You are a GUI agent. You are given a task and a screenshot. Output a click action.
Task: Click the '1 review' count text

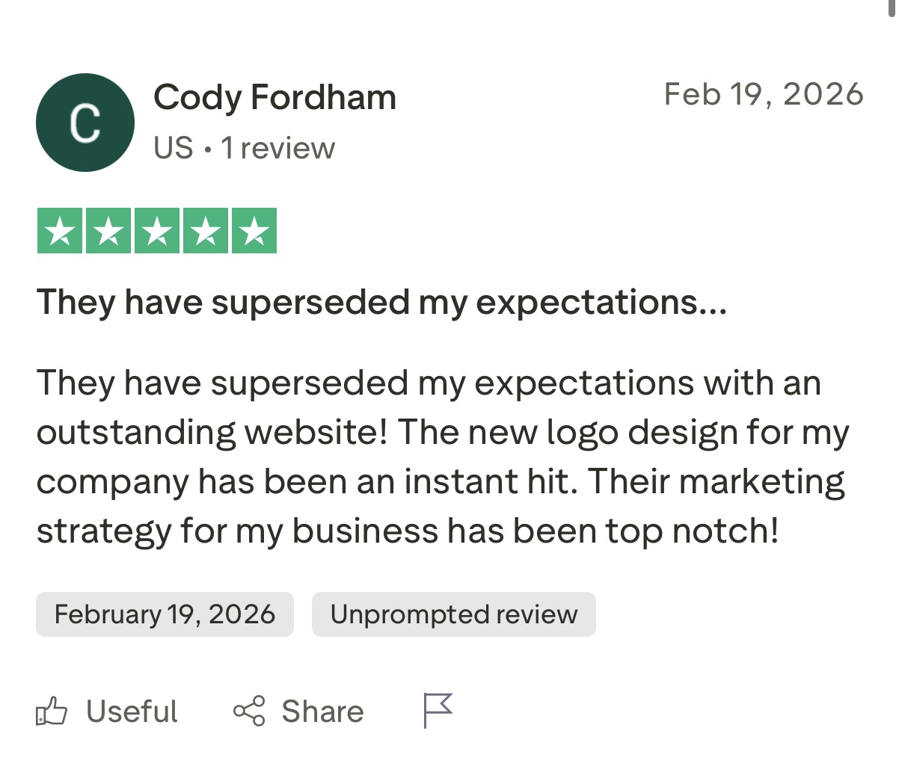tap(277, 148)
